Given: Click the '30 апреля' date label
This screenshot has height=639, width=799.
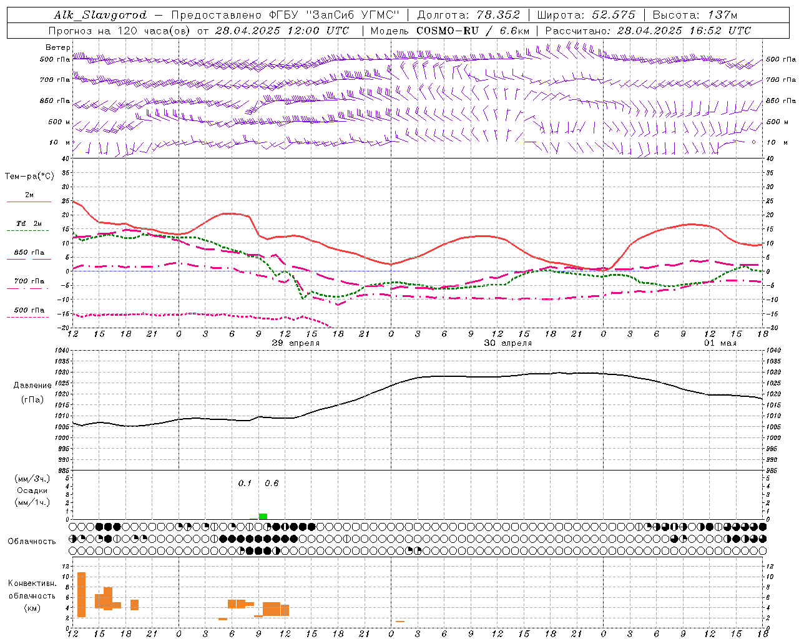Looking at the screenshot, I should point(508,343).
